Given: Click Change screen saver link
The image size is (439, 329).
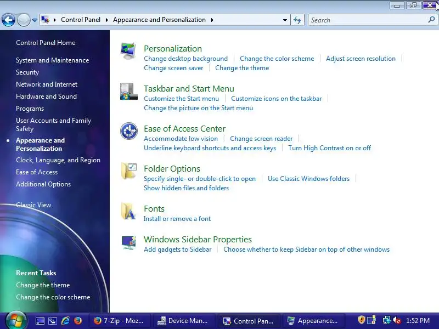Looking at the screenshot, I should pyautogui.click(x=173, y=68).
